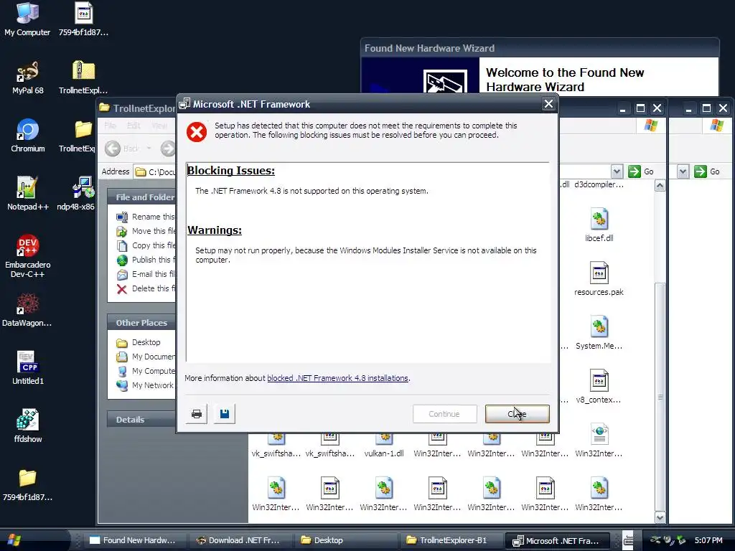Select the System.Me... dll file
The image size is (735, 551).
(x=599, y=333)
